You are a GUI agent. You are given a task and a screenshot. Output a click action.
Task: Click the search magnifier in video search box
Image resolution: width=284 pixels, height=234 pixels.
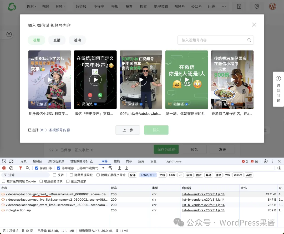click(x=249, y=40)
